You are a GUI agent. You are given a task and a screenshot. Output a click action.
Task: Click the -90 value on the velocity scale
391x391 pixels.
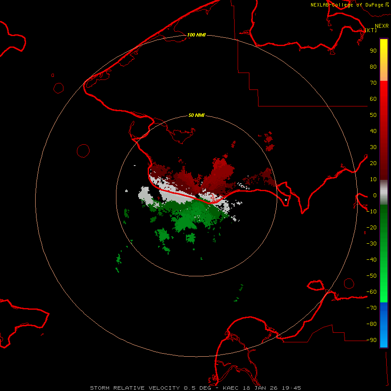(x=371, y=340)
